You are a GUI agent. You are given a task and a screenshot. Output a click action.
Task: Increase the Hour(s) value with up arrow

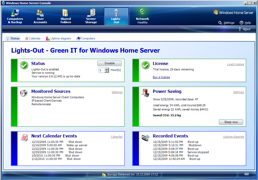107,69
